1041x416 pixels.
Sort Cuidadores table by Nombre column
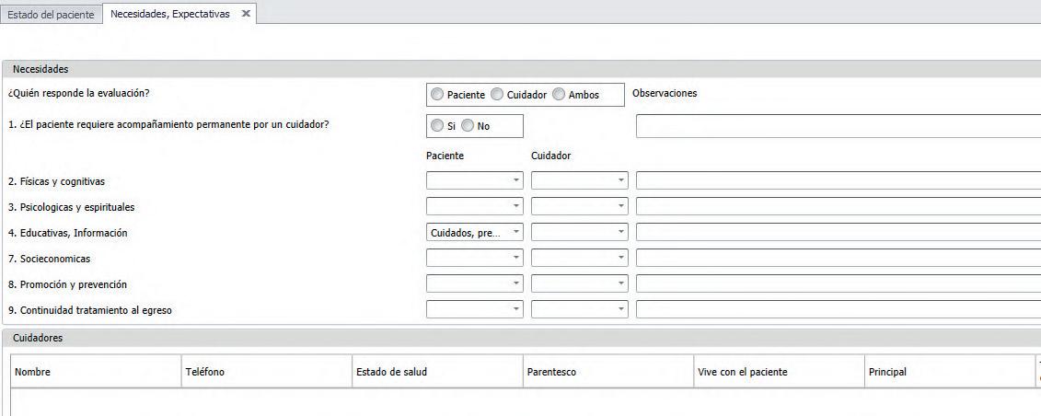pyautogui.click(x=33, y=372)
